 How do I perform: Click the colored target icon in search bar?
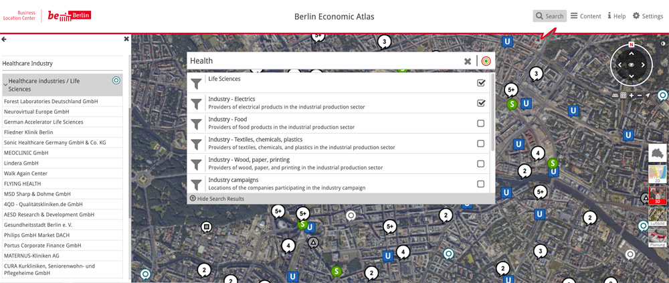point(486,61)
